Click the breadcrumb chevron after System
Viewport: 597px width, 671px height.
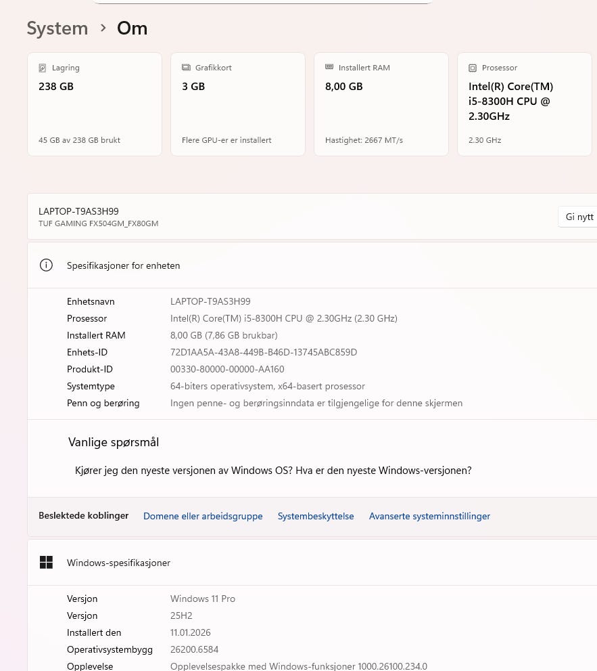[x=103, y=28]
